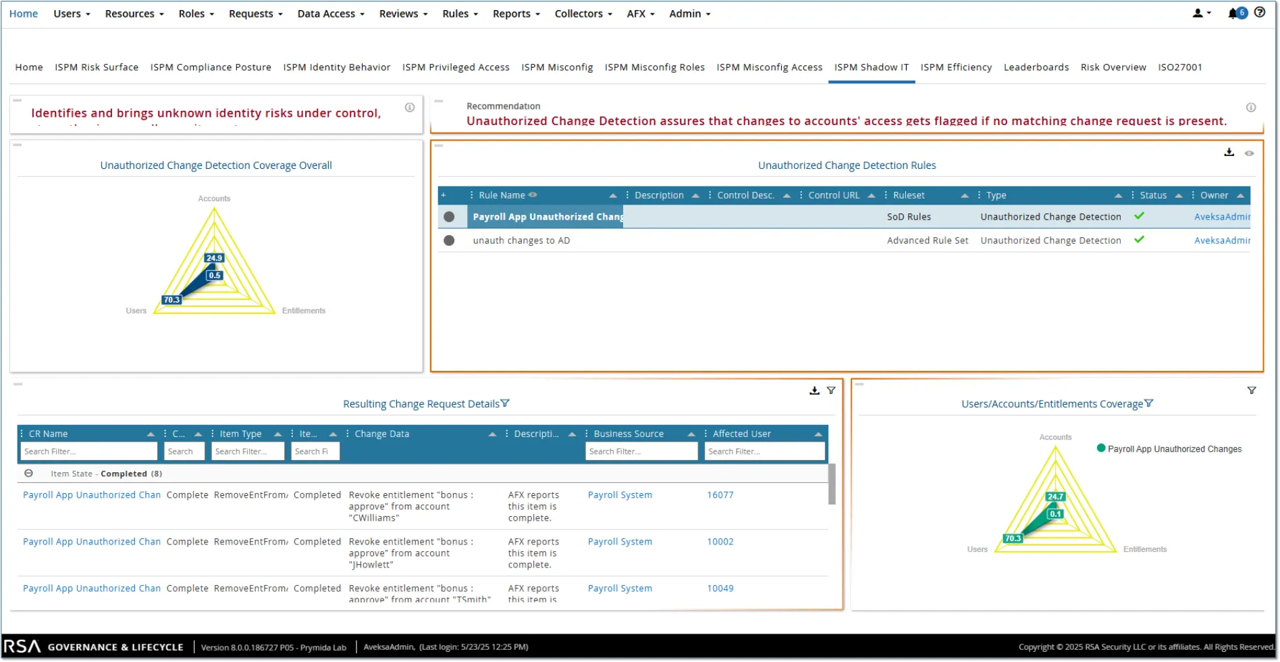Download the Resulting Change Request Details table
Image resolution: width=1280 pixels, height=662 pixels.
(x=815, y=391)
